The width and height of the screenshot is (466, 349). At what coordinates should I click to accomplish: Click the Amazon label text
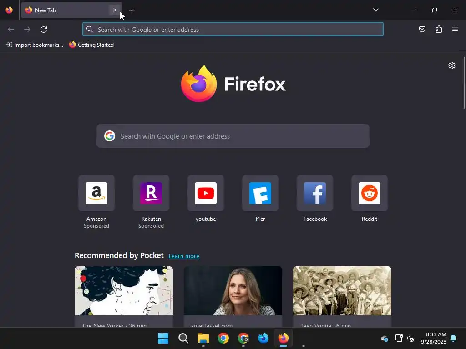(x=96, y=219)
